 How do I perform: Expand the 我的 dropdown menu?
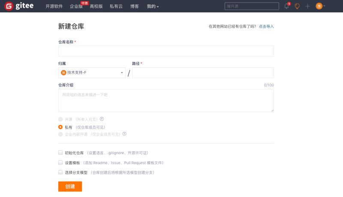pos(153,6)
